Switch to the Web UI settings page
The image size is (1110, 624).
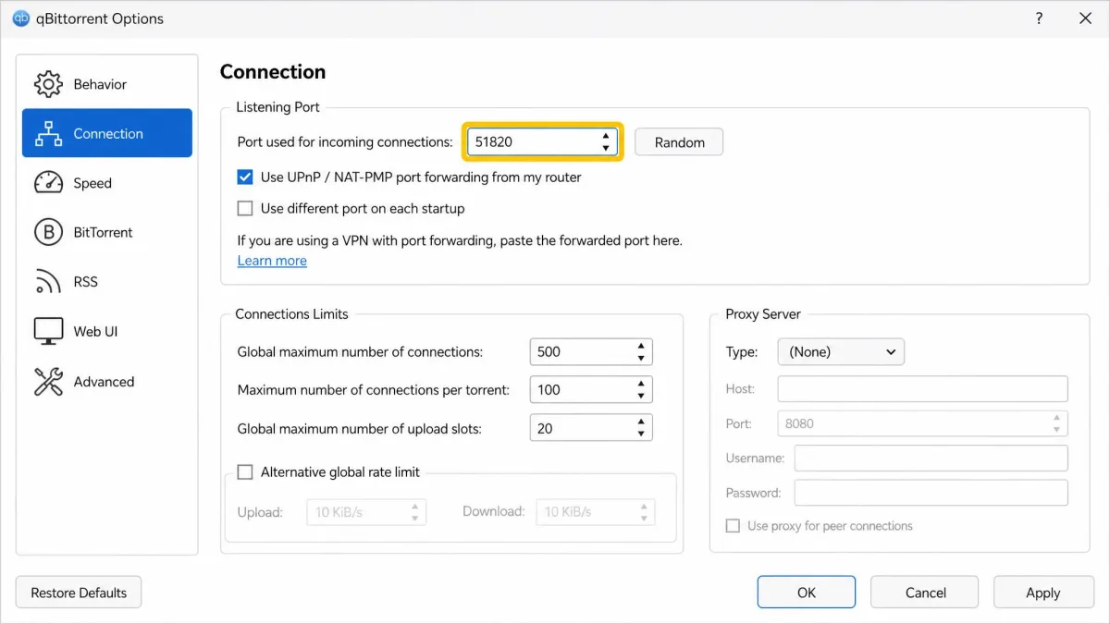tap(107, 331)
